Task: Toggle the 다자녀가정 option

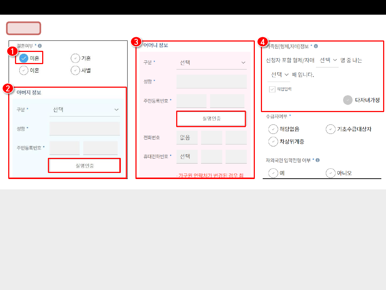Action: tap(347, 100)
